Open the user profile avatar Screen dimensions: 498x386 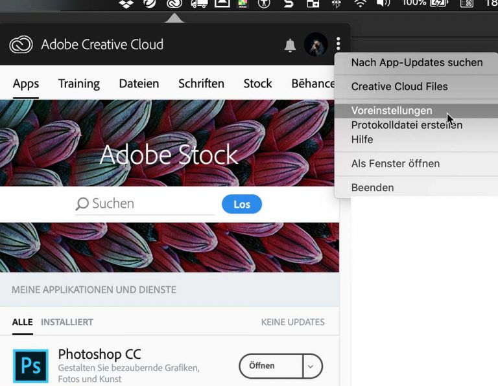click(x=316, y=45)
